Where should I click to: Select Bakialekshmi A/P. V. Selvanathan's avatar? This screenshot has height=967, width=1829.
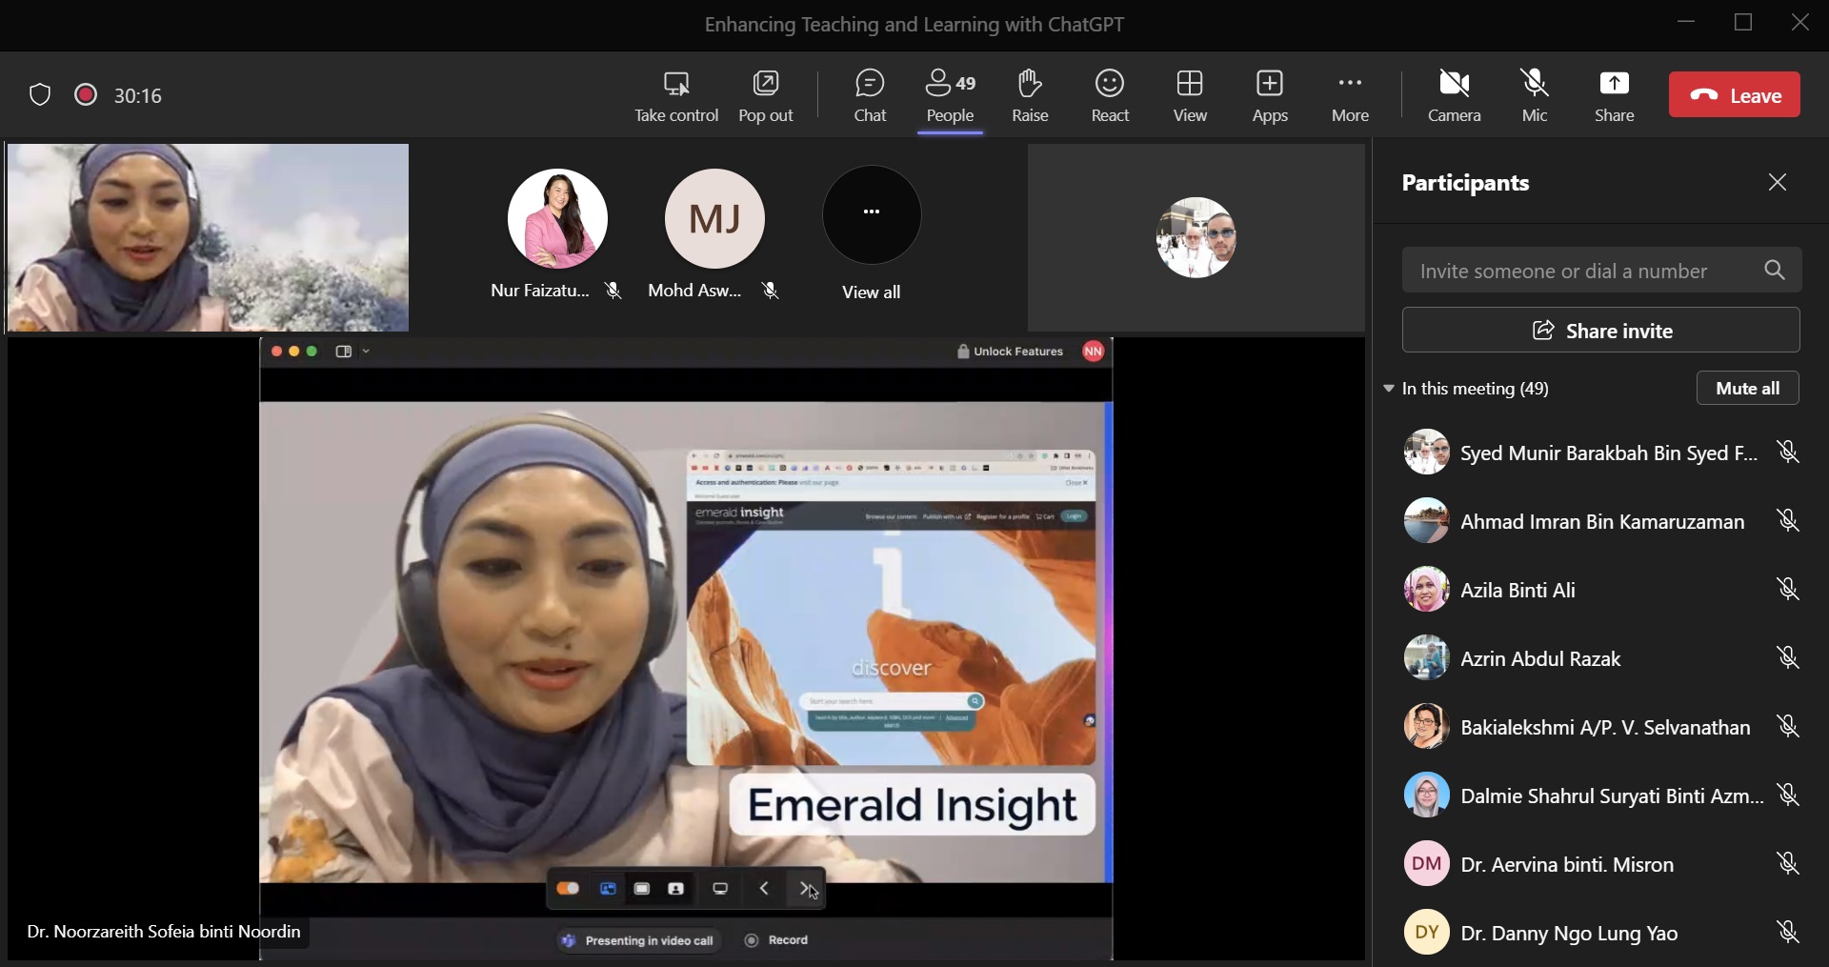(1426, 726)
